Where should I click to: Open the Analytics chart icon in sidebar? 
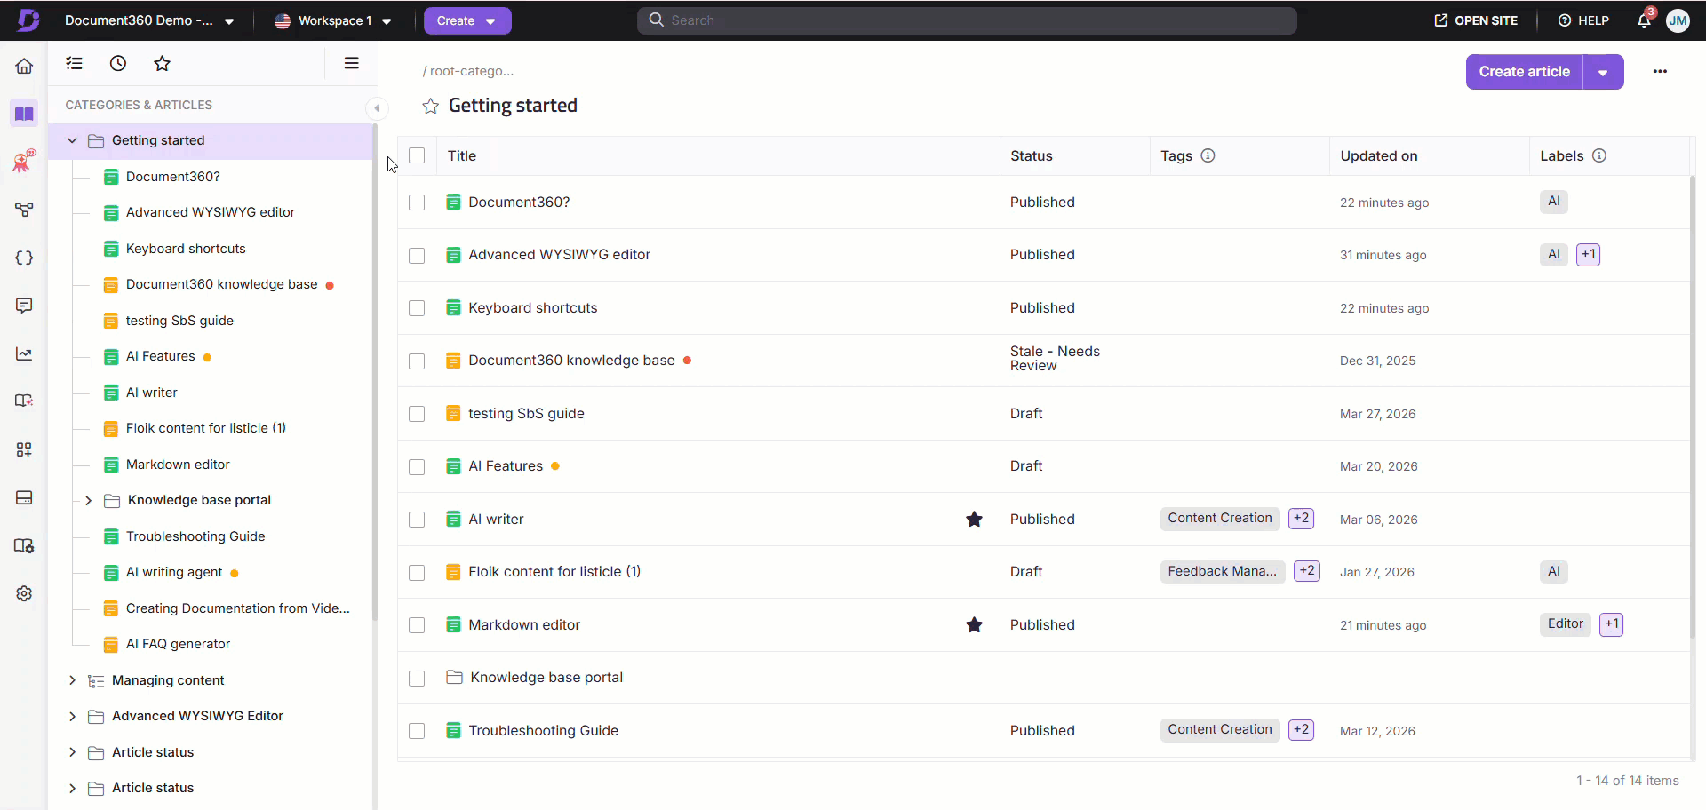(24, 354)
